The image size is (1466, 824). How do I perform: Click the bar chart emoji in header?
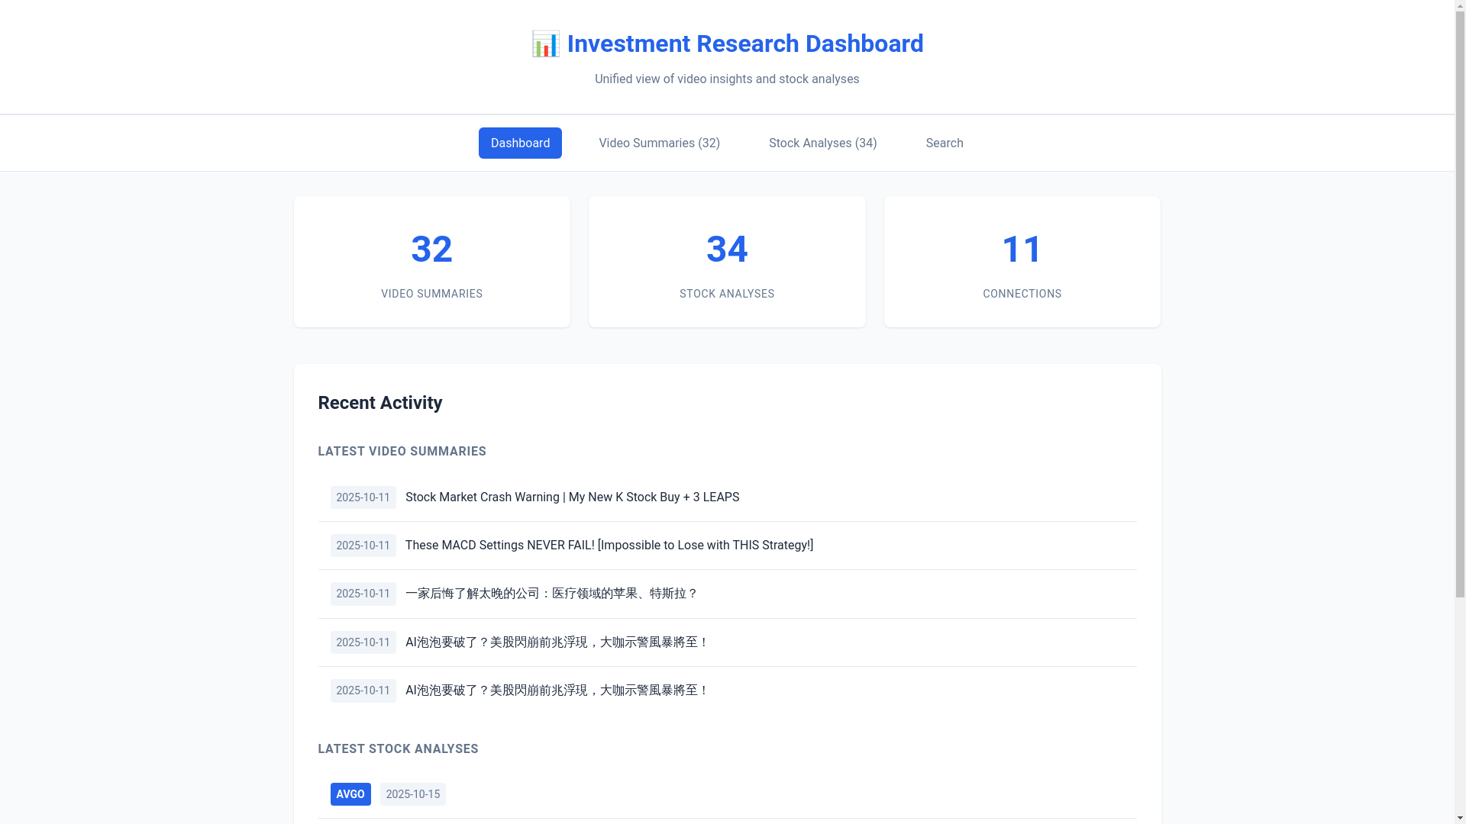[545, 44]
